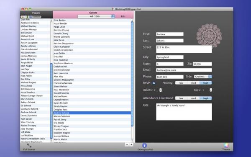Select Crystal Powers in Guests list
Image resolution: width=251 pixels, height=157 pixels.
tap(92, 100)
